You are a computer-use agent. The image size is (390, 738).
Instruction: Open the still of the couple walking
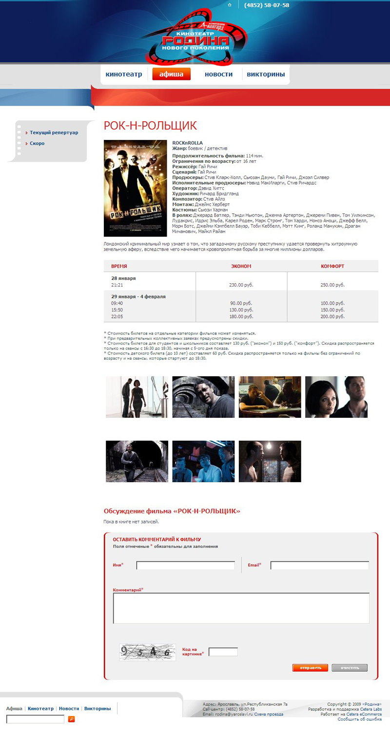(x=137, y=397)
